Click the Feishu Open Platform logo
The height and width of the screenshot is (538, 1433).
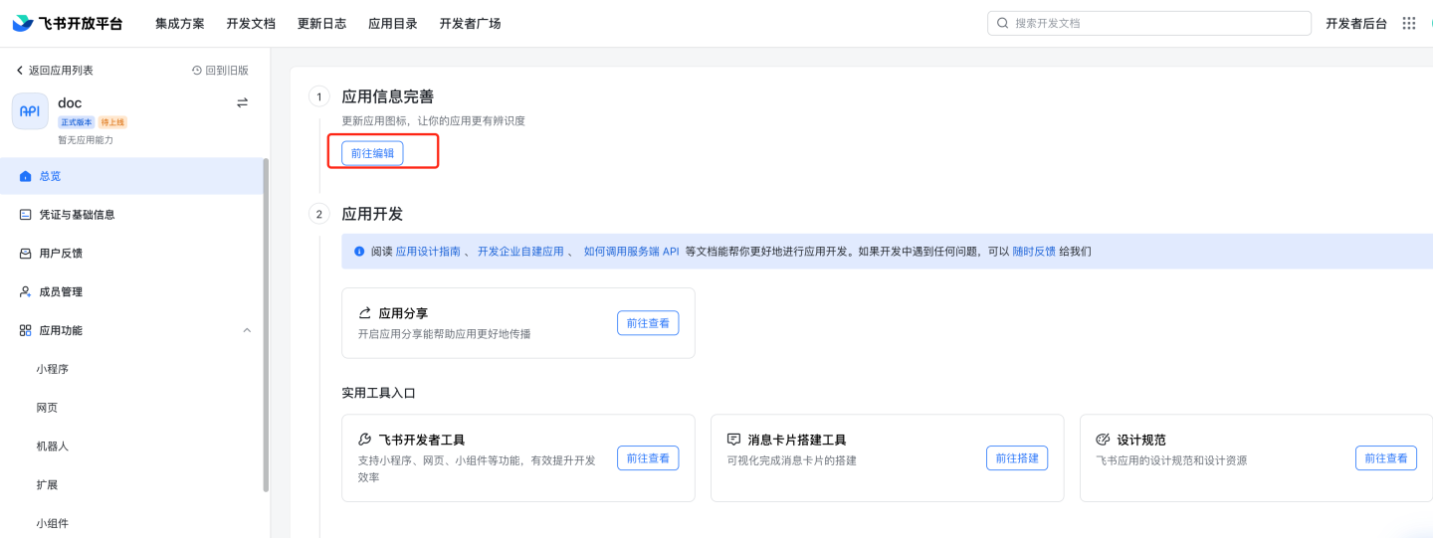(68, 23)
